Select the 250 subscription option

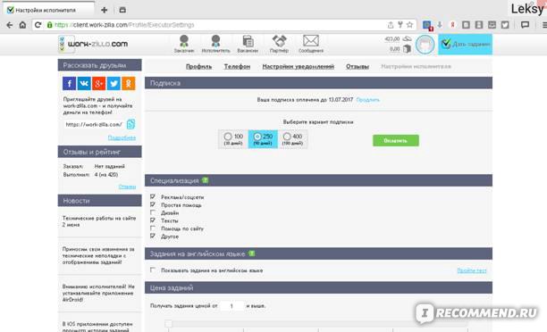(x=263, y=139)
